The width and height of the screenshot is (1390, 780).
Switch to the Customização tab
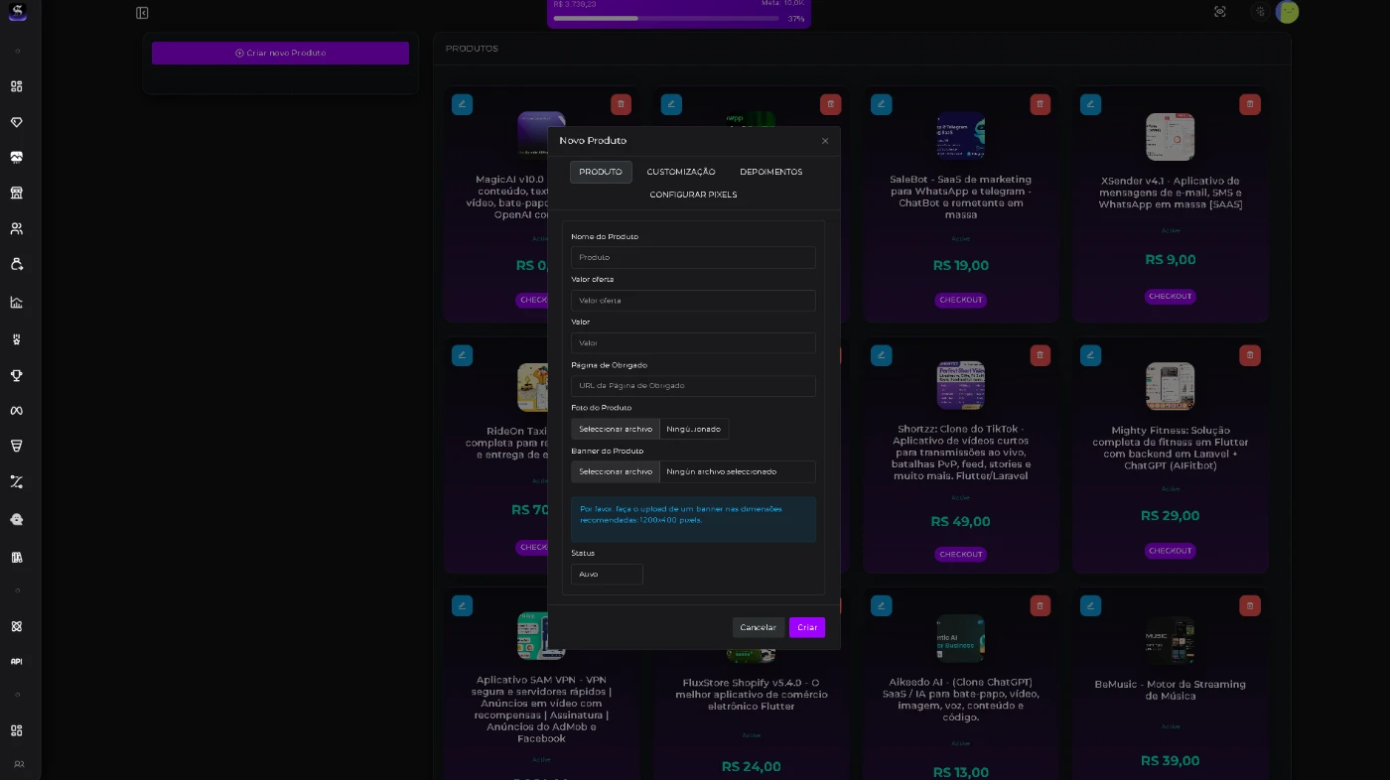pyautogui.click(x=680, y=172)
